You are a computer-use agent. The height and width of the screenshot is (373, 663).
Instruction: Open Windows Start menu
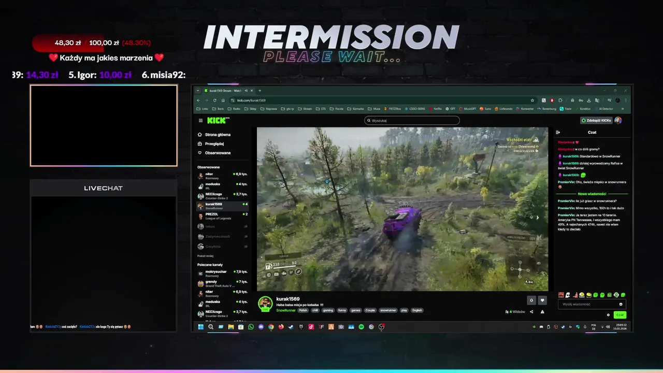[x=200, y=327]
